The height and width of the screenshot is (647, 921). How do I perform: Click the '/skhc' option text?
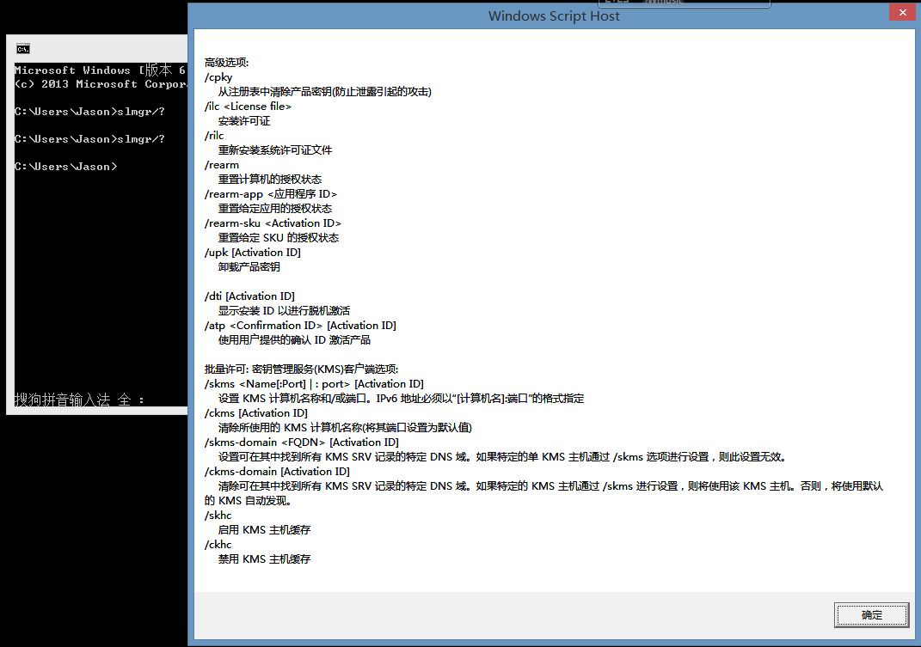coord(218,516)
